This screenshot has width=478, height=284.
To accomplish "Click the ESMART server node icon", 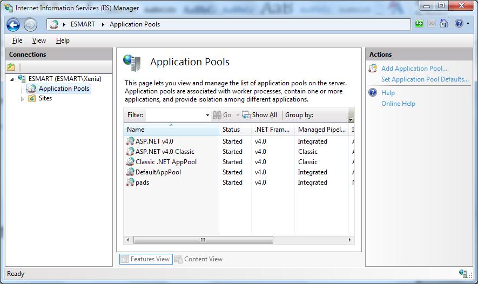I will [x=22, y=78].
